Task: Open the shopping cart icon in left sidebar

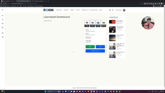Action: coord(3,37)
